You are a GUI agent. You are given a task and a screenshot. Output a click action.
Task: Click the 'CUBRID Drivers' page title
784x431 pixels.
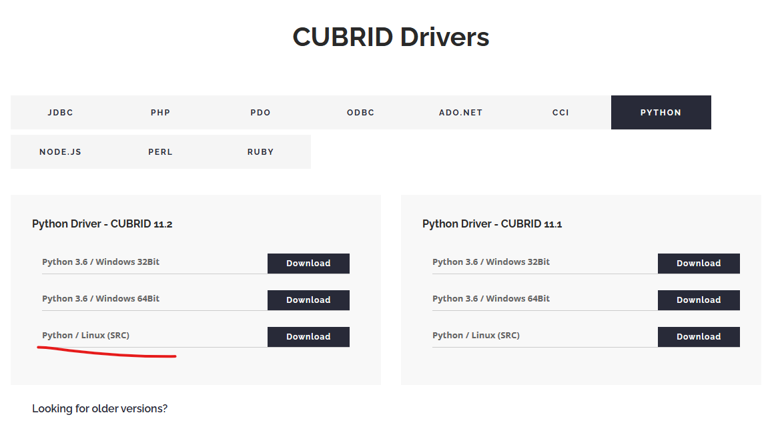pyautogui.click(x=390, y=37)
